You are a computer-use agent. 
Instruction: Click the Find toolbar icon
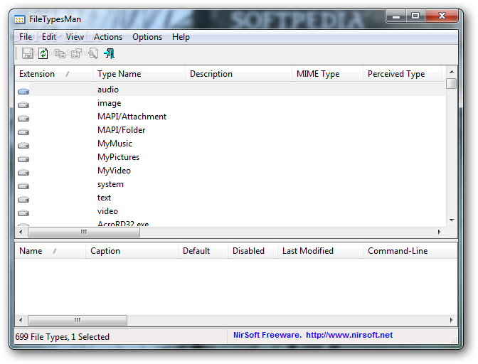[x=93, y=53]
